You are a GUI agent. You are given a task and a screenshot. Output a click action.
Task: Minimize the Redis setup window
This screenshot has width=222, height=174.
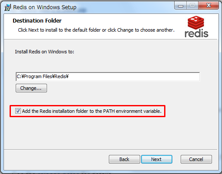click(x=181, y=6)
